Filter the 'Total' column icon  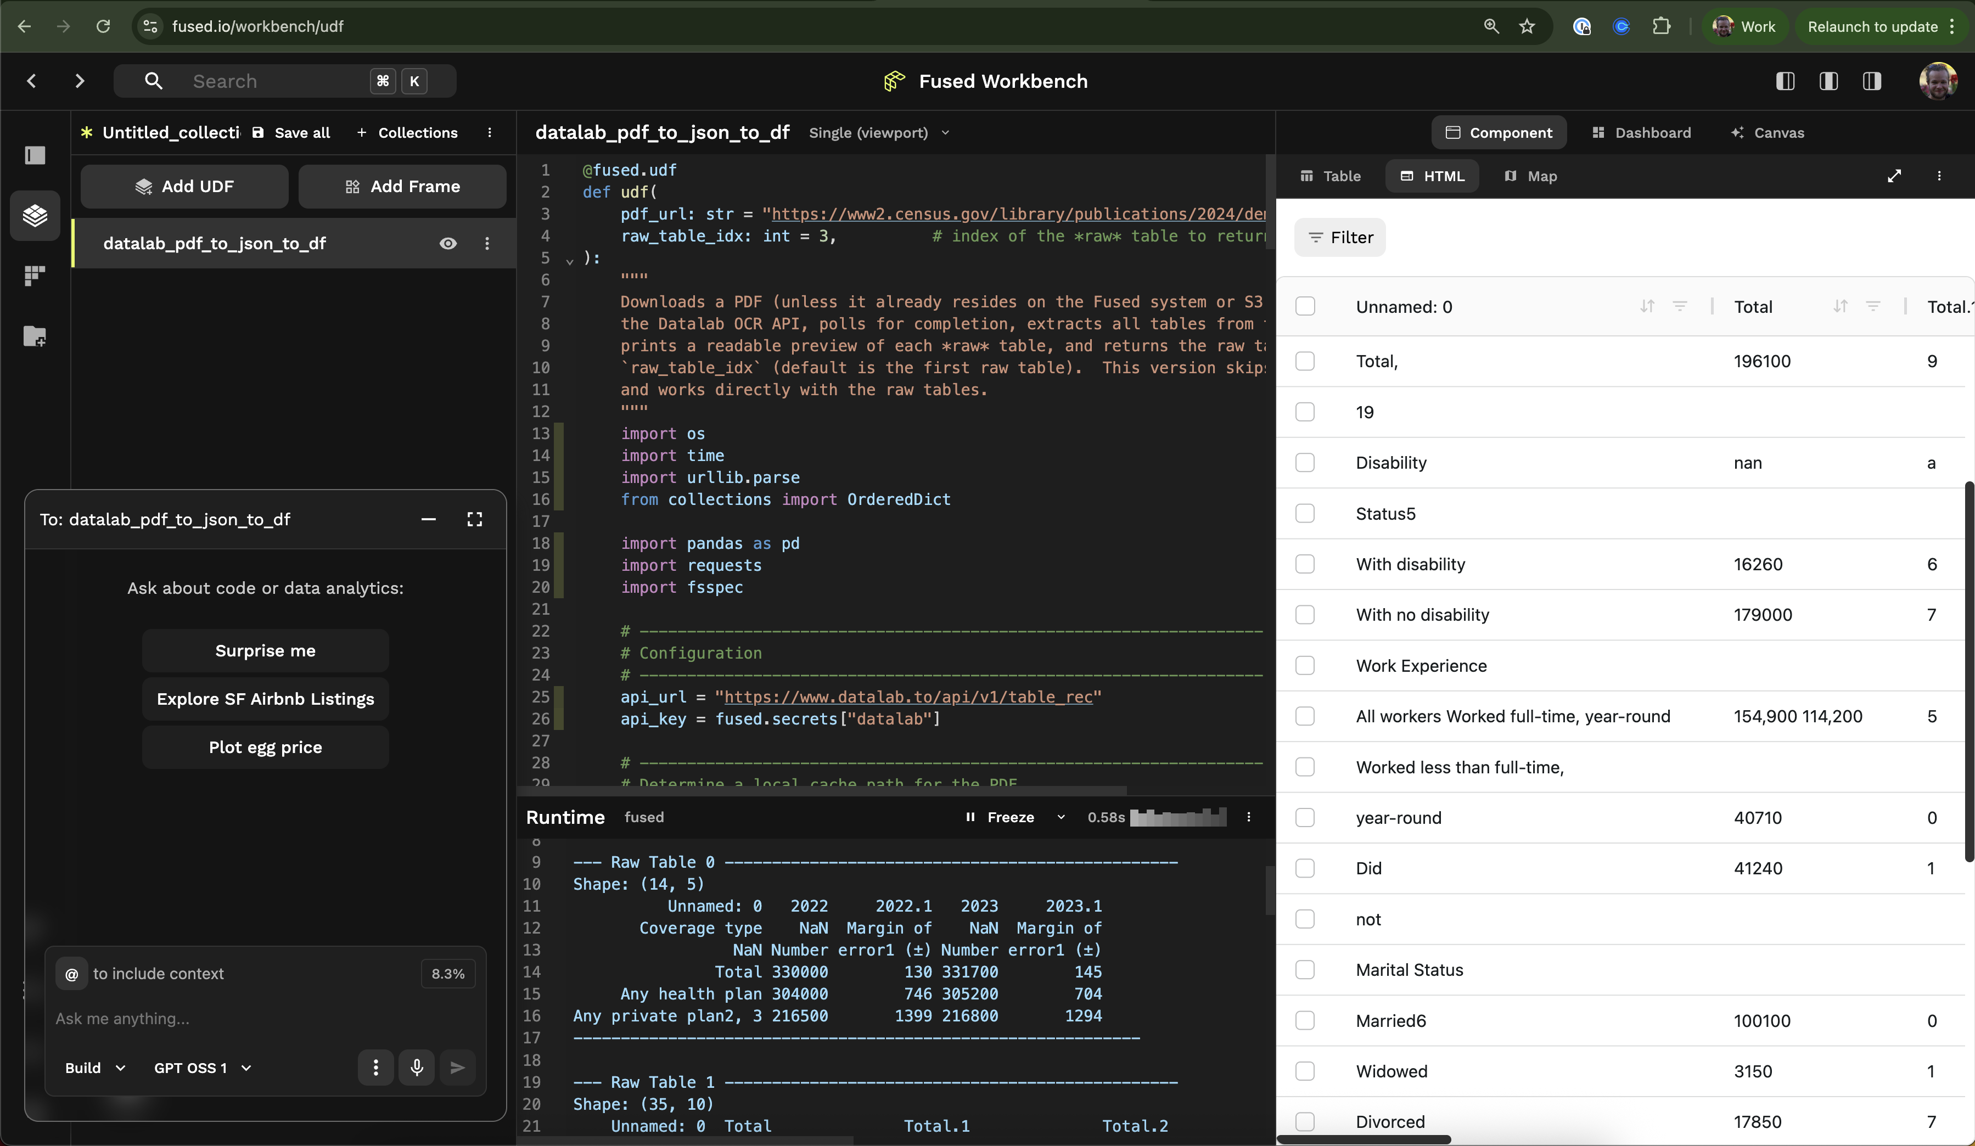click(x=1873, y=306)
